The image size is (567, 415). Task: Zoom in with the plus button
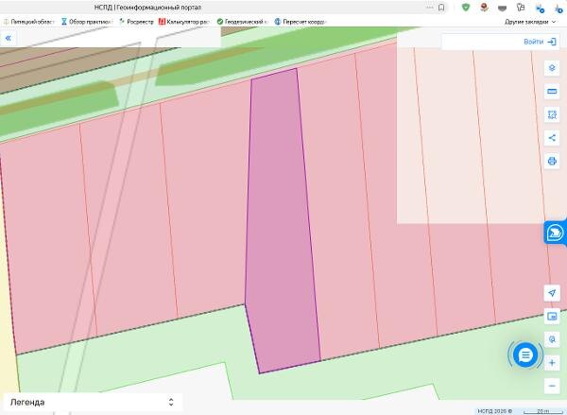point(552,363)
